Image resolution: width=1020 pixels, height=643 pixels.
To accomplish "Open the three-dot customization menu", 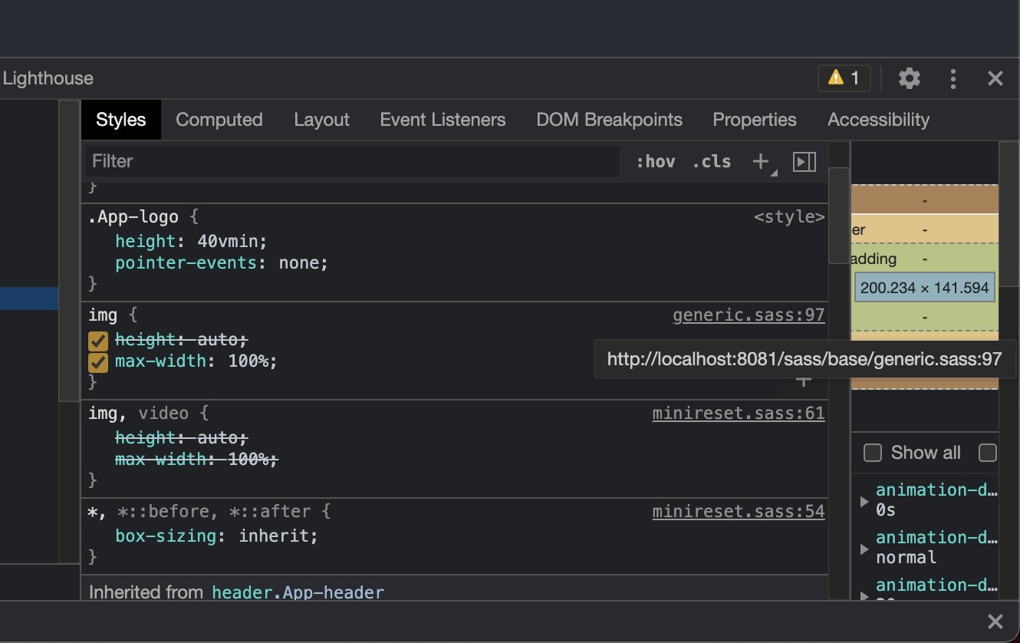I will click(x=953, y=78).
